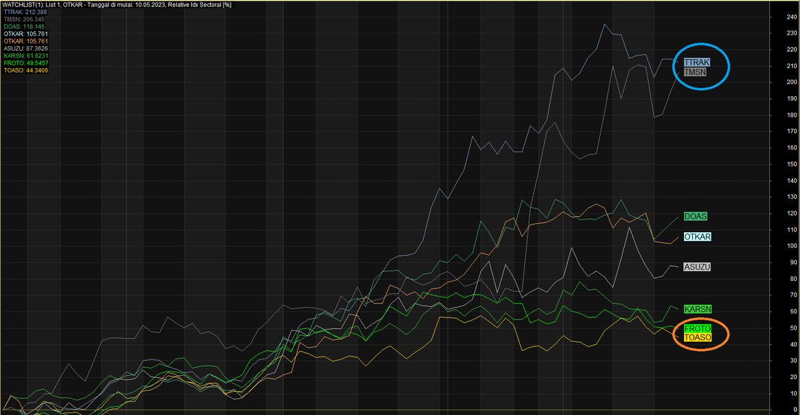Click the DOAS line-end label tag

[x=695, y=216]
